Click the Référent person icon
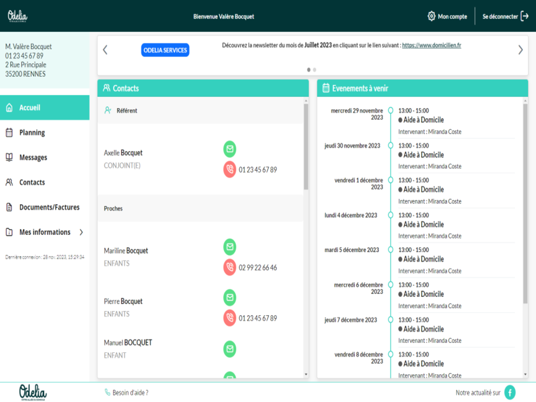The image size is (536, 402). tap(108, 110)
